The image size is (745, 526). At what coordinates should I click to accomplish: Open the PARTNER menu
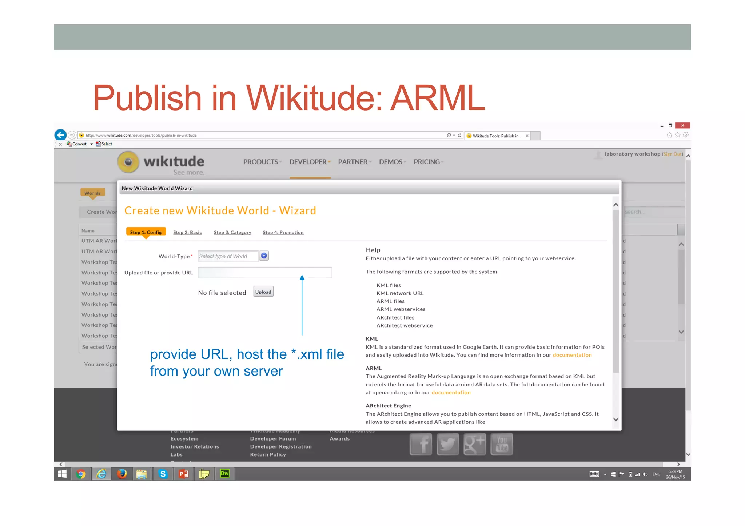click(x=355, y=162)
